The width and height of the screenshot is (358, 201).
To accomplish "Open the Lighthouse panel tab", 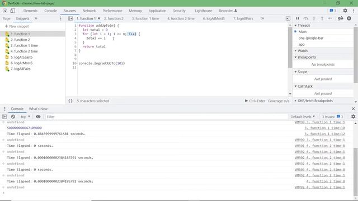I will pos(204,11).
